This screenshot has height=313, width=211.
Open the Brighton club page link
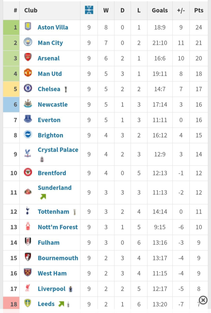(50, 135)
